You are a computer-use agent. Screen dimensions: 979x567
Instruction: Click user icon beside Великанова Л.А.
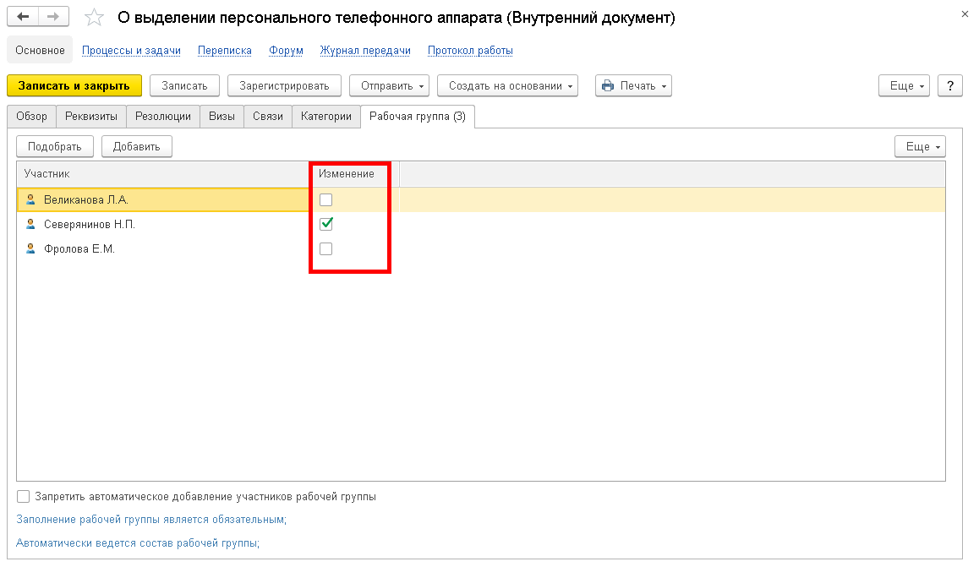pyautogui.click(x=31, y=200)
